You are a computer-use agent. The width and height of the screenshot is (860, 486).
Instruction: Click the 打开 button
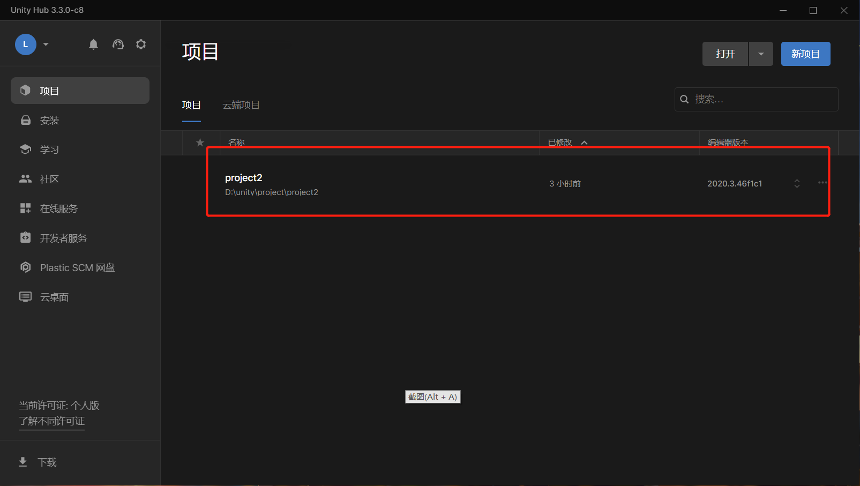click(725, 54)
